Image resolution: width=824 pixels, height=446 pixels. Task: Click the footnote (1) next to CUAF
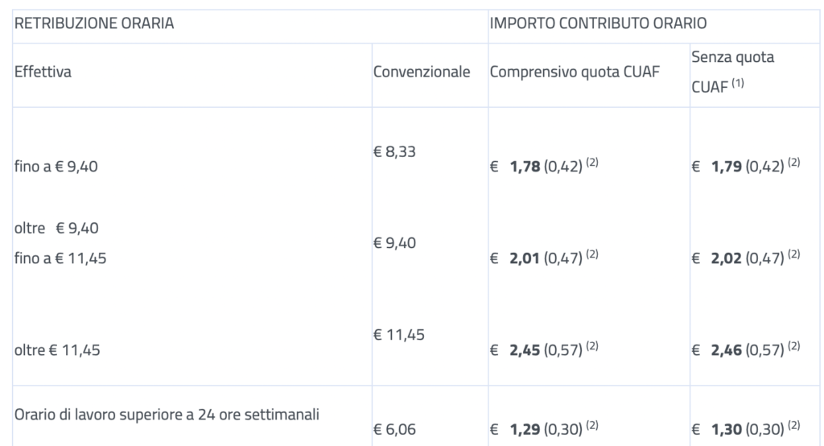(737, 81)
